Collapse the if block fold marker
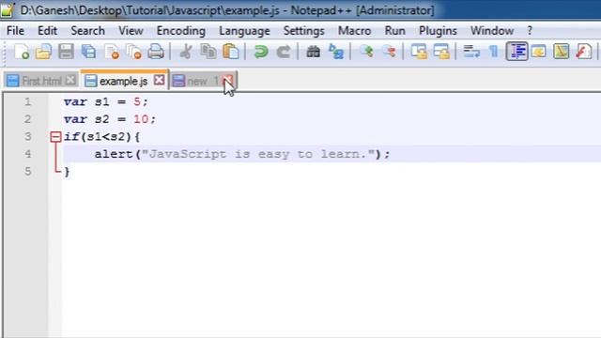 [x=55, y=137]
